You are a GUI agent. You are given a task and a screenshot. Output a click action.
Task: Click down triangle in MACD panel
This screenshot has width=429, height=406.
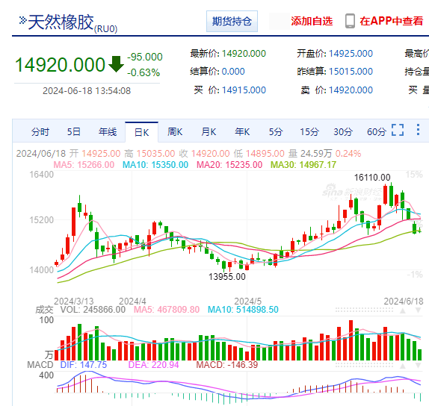tap(418, 366)
